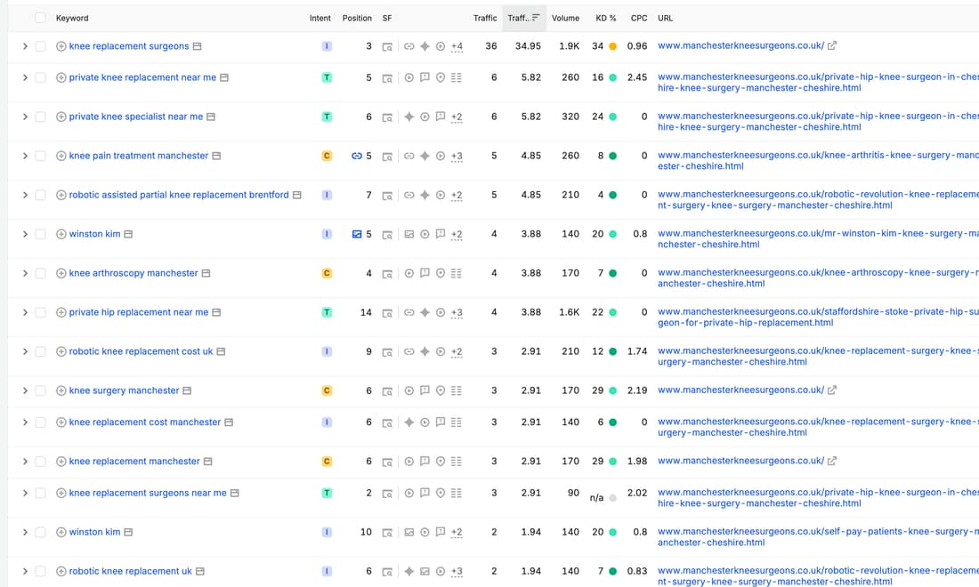
Task: Open the 'knee pain treatment manchester' keyword link
Action: point(139,156)
